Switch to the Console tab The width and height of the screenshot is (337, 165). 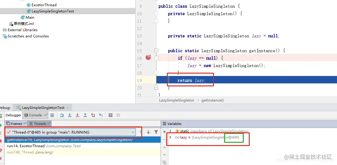pyautogui.click(x=35, y=115)
